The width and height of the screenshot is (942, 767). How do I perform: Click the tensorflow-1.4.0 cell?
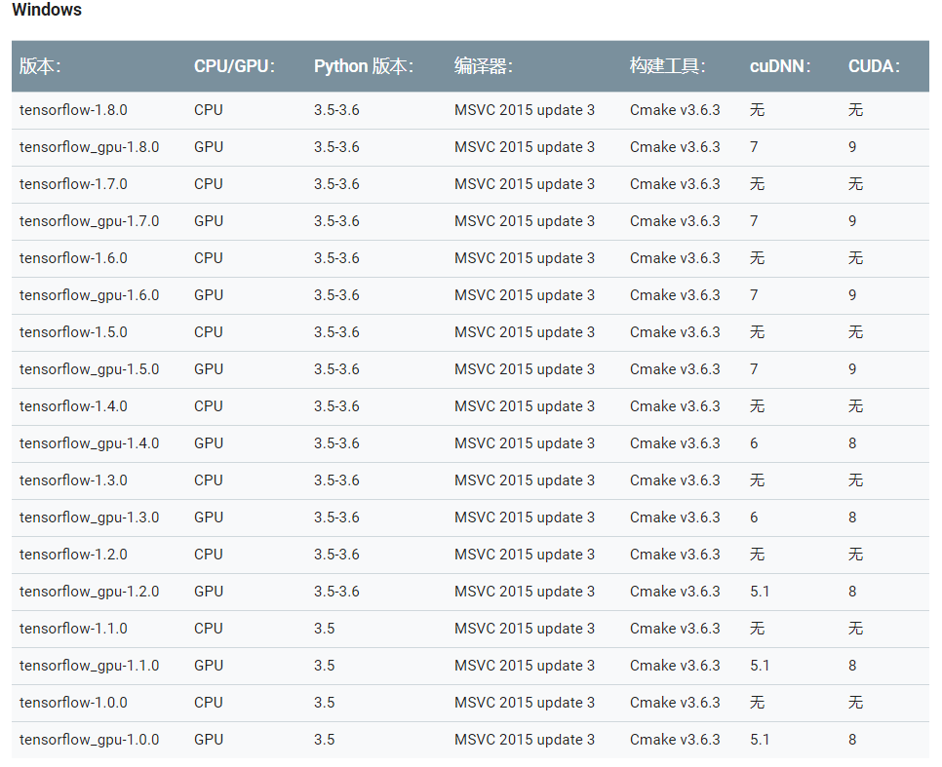click(x=73, y=406)
